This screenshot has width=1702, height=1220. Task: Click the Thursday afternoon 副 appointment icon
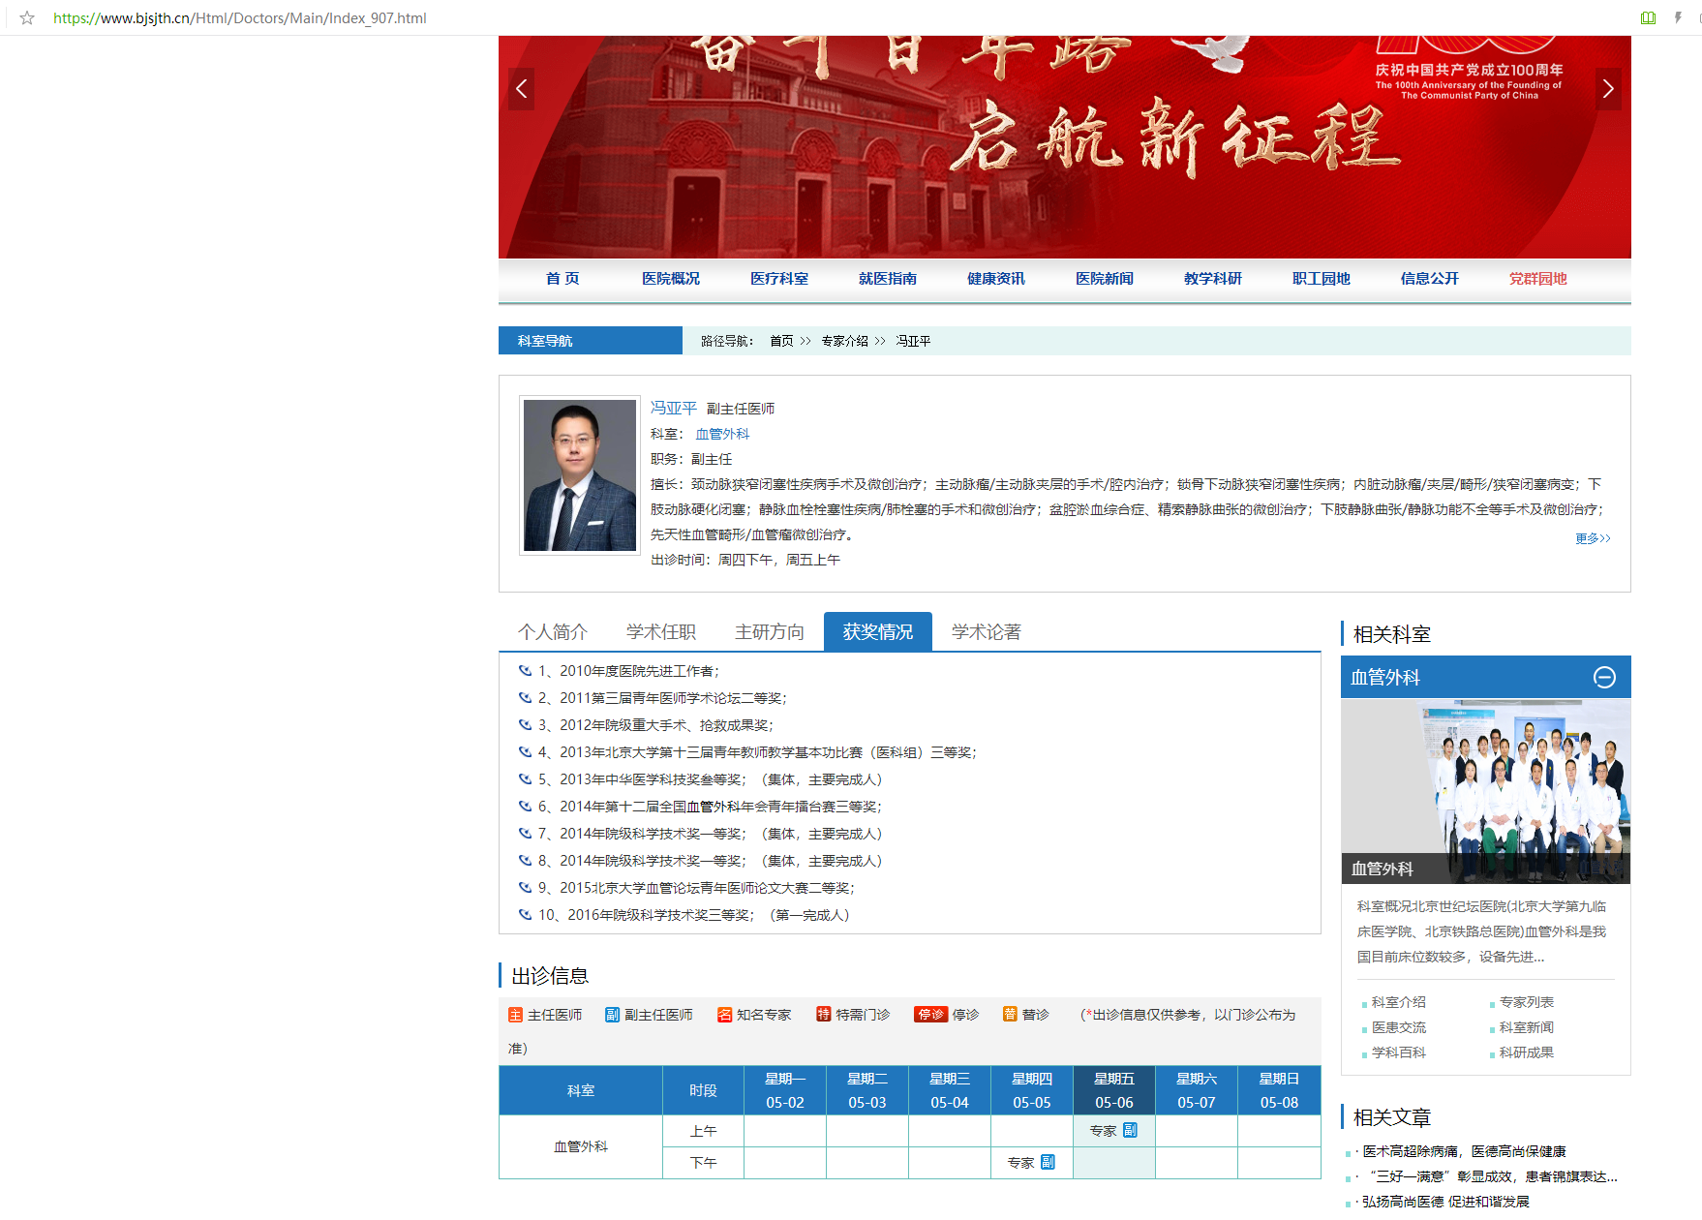point(1048,1162)
